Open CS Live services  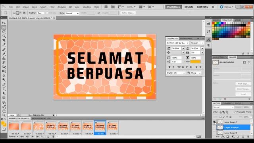[226, 7]
